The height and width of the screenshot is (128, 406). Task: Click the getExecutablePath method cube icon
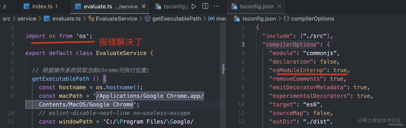point(147,18)
